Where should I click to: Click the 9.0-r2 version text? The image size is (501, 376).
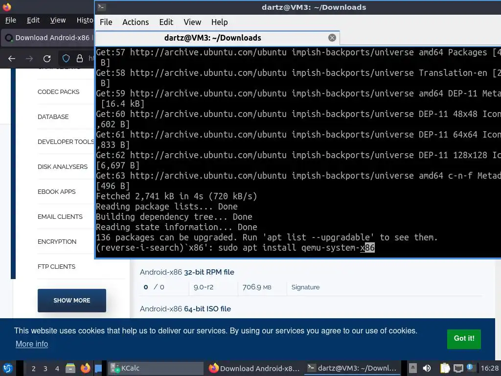coord(203,287)
